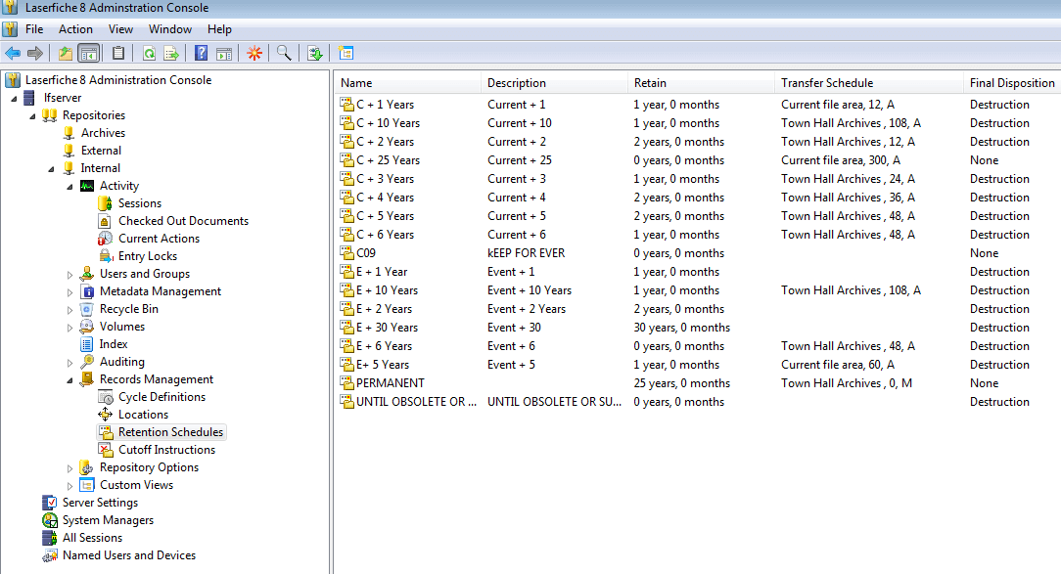Viewport: 1061px width, 574px height.
Task: Click the document with green arrow import icon
Action: click(x=314, y=53)
